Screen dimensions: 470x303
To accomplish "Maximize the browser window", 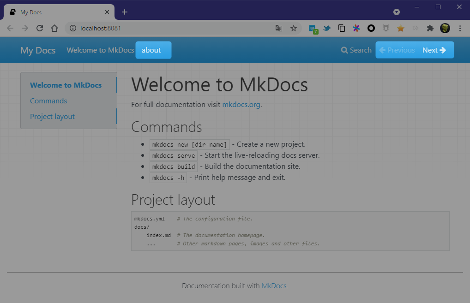I will [438, 7].
